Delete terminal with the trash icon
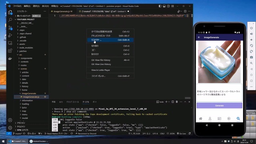The height and width of the screenshot is (144, 256). tap(177, 102)
